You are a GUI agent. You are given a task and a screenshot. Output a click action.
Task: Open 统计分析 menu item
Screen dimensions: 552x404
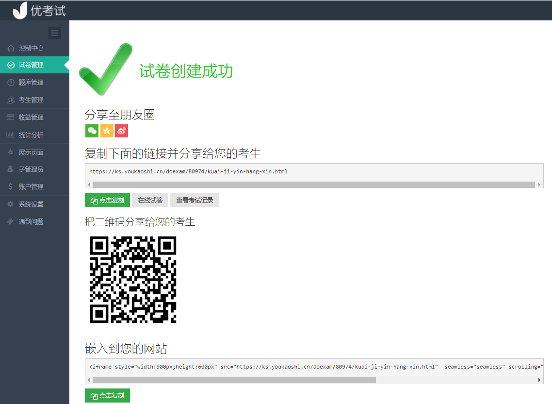click(34, 135)
